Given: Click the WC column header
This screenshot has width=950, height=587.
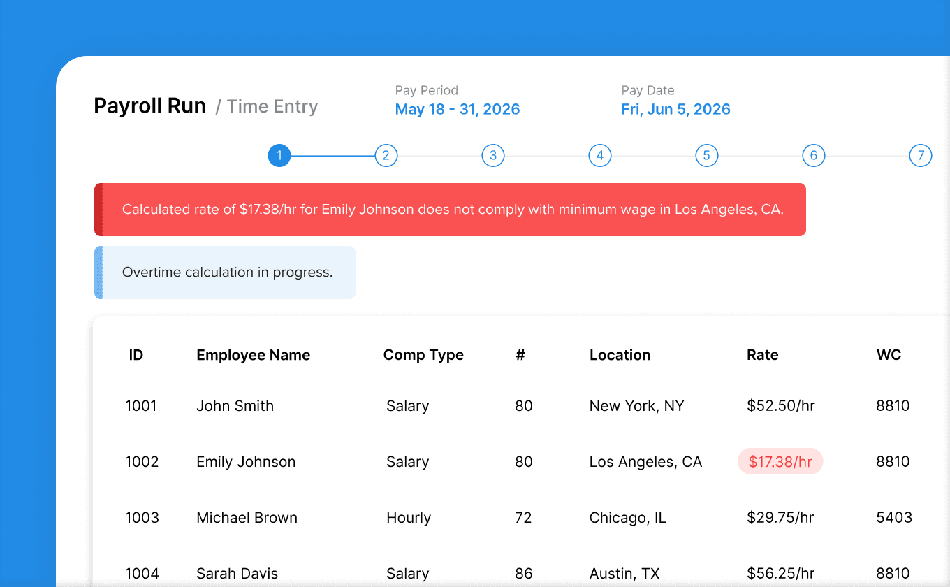Looking at the screenshot, I should point(889,355).
